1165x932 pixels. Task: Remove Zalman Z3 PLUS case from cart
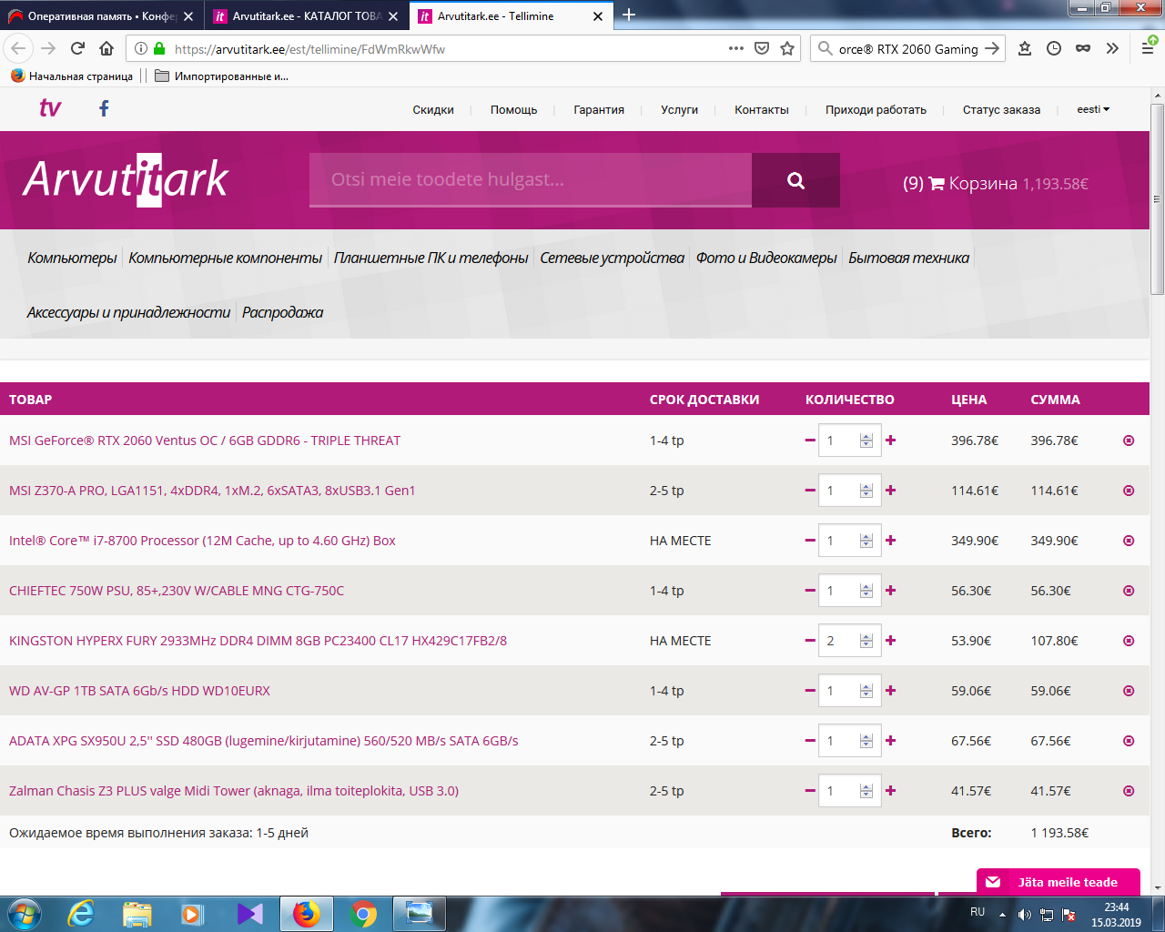[x=1129, y=791]
